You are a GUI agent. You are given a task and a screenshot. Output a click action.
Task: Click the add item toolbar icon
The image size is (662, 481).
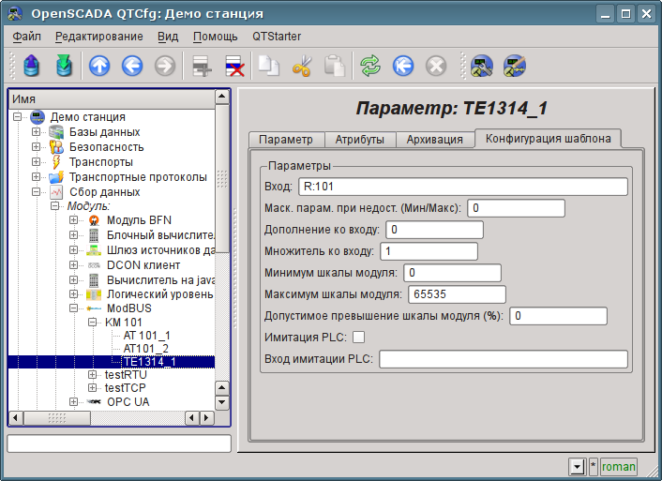pos(199,66)
